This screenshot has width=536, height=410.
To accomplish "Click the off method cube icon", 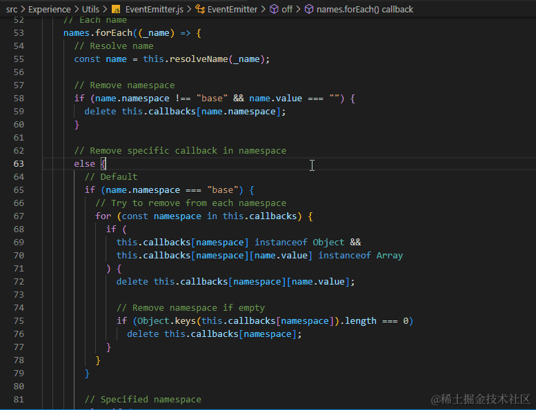I will point(274,9).
